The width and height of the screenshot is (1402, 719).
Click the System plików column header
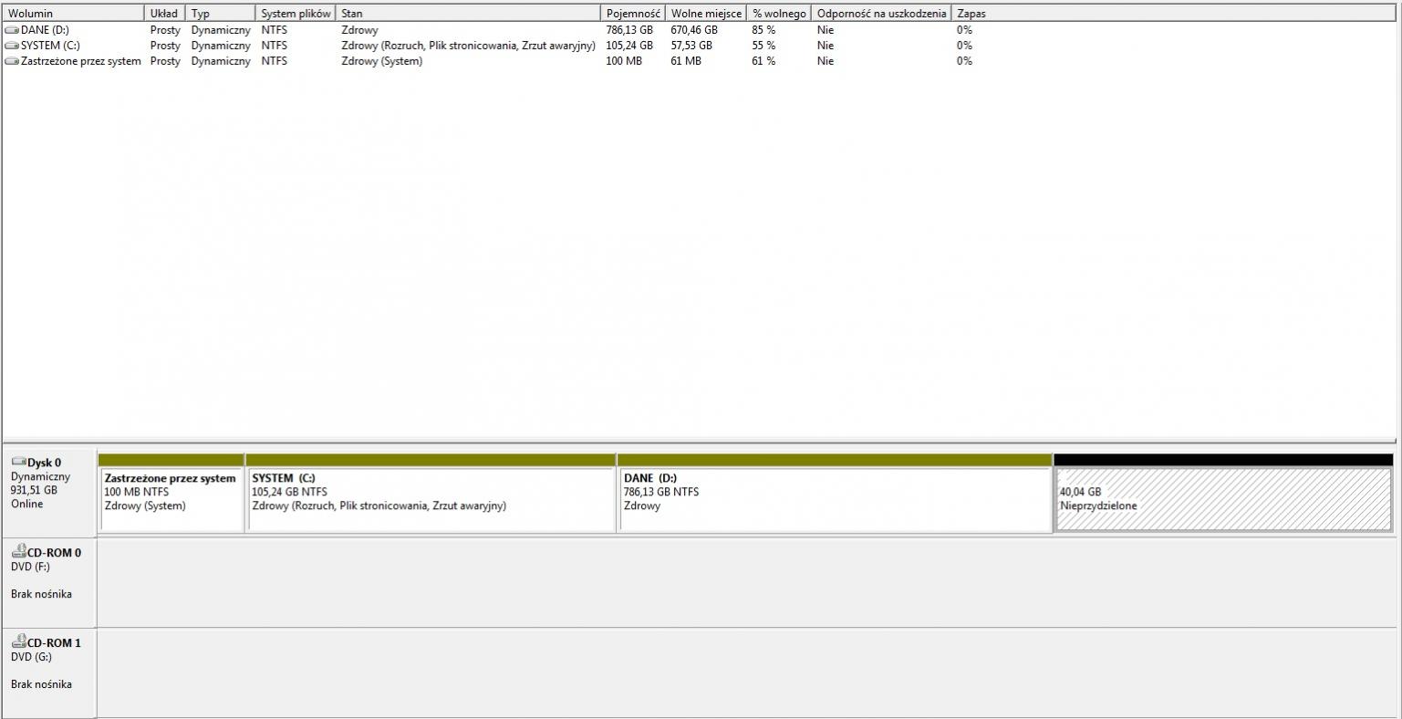click(295, 14)
